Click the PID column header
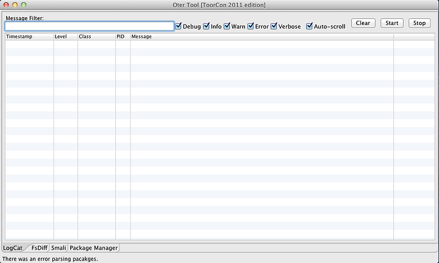The width and height of the screenshot is (439, 263). tap(123, 37)
